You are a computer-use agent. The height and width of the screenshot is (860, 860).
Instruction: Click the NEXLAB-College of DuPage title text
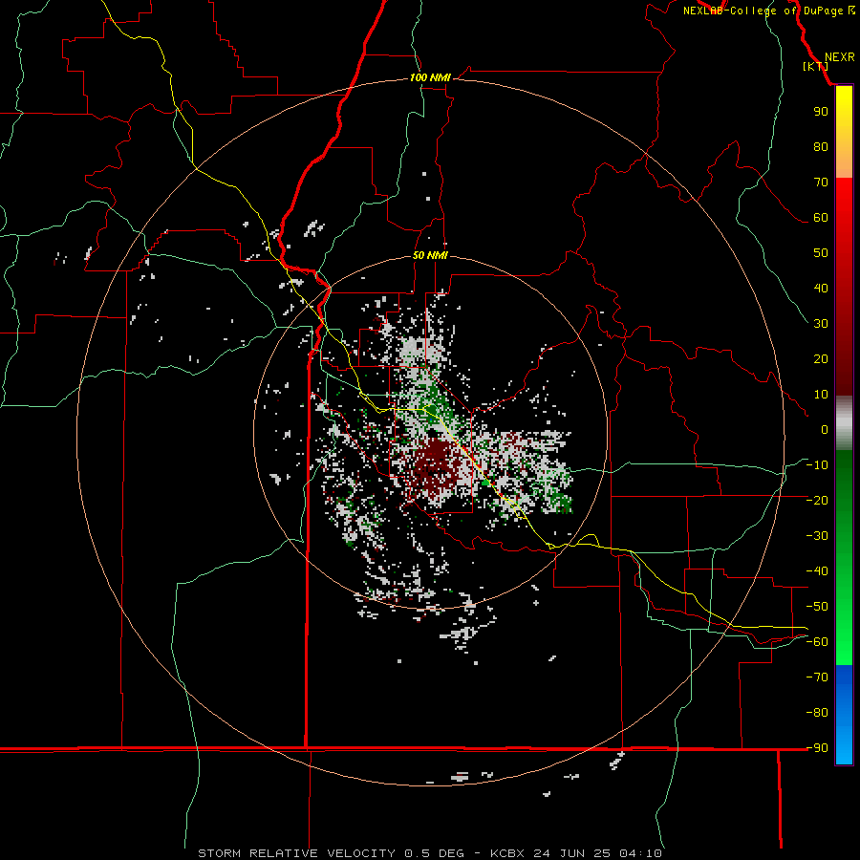click(x=763, y=11)
